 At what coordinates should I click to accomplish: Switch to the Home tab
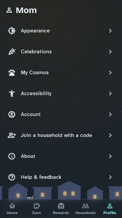click(x=12, y=209)
